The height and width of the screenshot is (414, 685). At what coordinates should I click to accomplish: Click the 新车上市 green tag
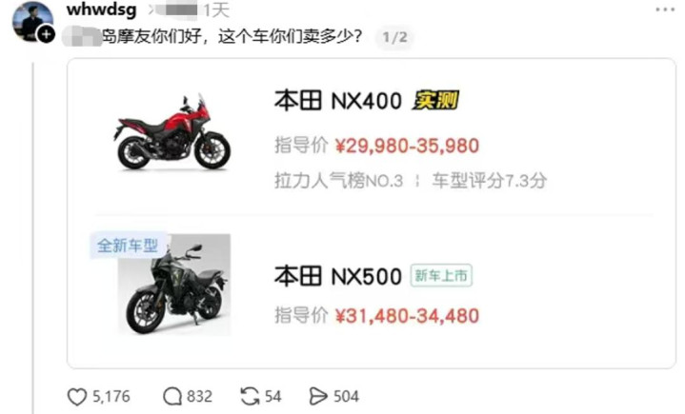[x=441, y=276]
